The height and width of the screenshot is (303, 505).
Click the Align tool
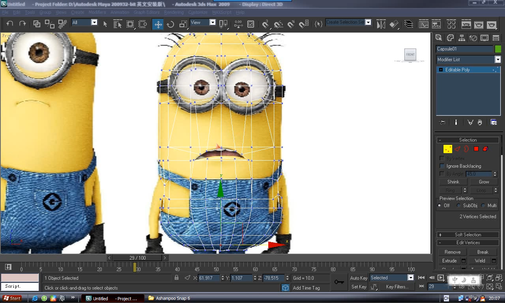[x=394, y=24]
